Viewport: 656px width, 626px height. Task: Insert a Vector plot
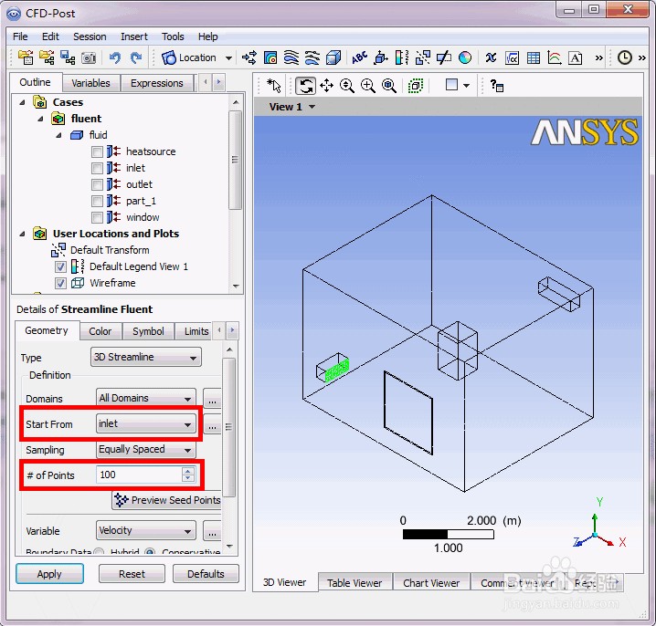(249, 57)
